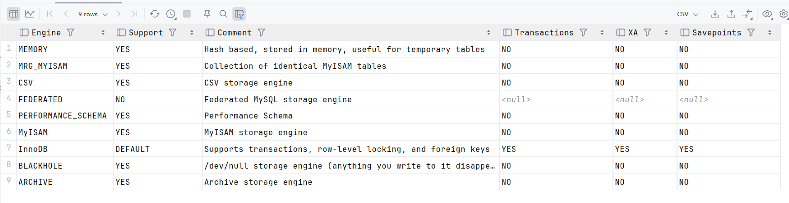Open the chart view icon

(x=30, y=14)
